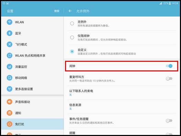Tap the more connection settings icon

[10, 89]
